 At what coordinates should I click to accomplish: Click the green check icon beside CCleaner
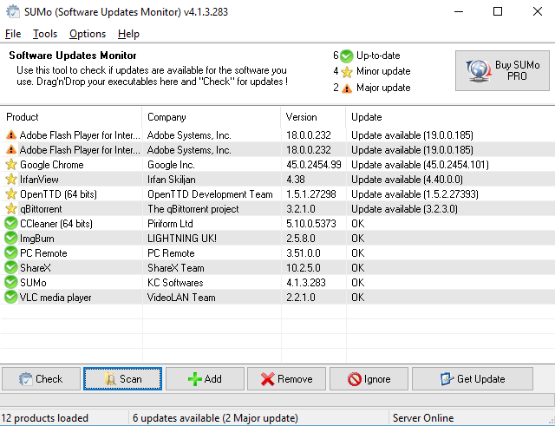pos(11,224)
